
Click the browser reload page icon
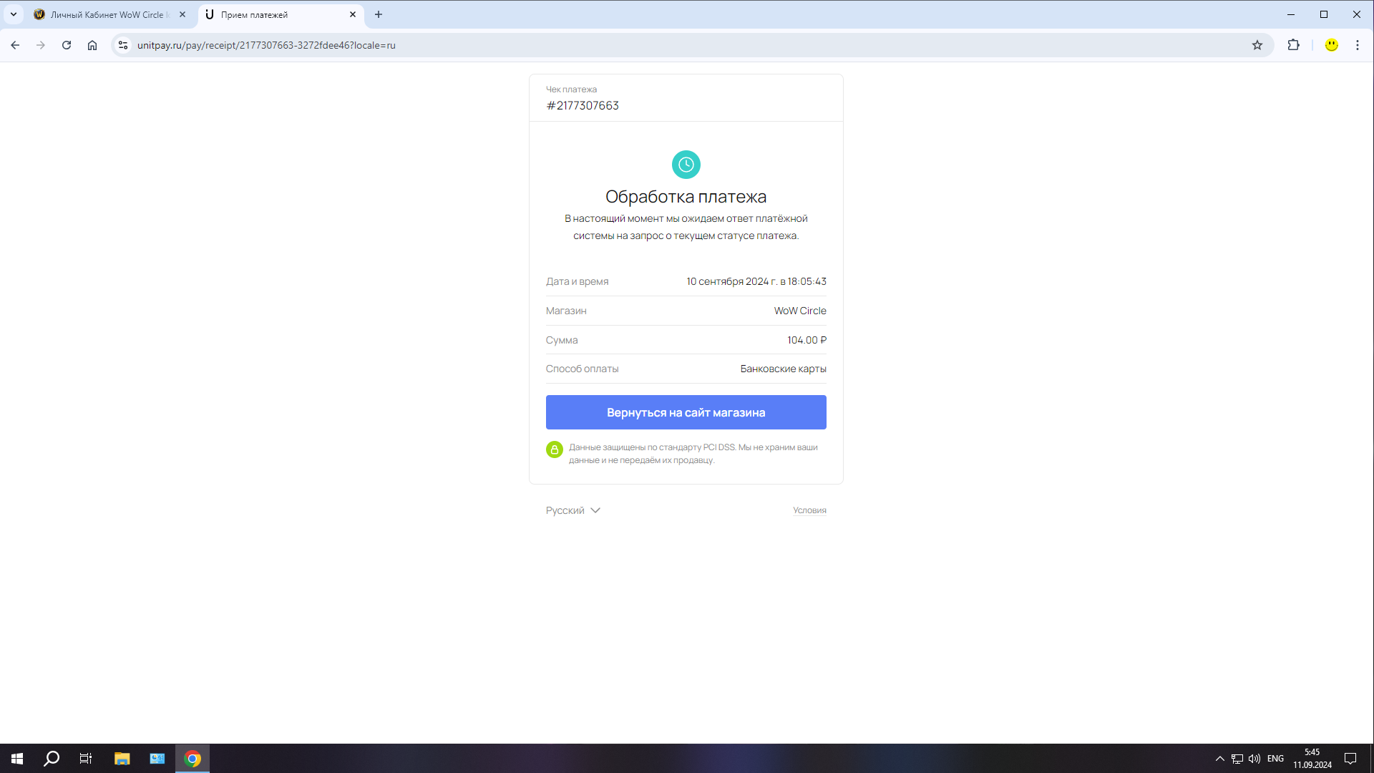click(67, 45)
